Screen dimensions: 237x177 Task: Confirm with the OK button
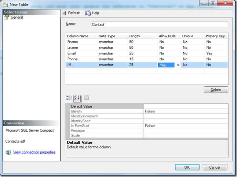(187, 167)
